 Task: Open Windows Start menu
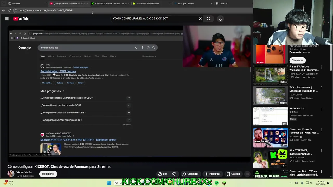[109, 183]
